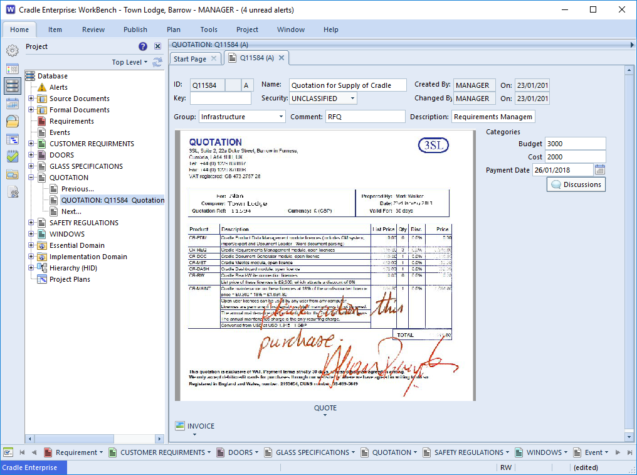Open the Review menu tab
Viewport: 637px width, 475px height.
pos(93,29)
